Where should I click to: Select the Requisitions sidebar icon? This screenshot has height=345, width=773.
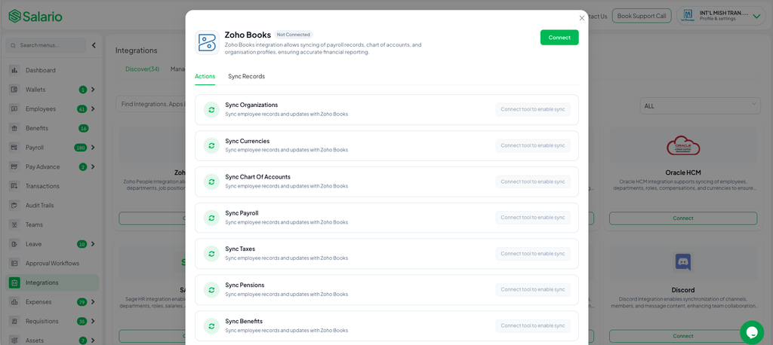tap(14, 322)
